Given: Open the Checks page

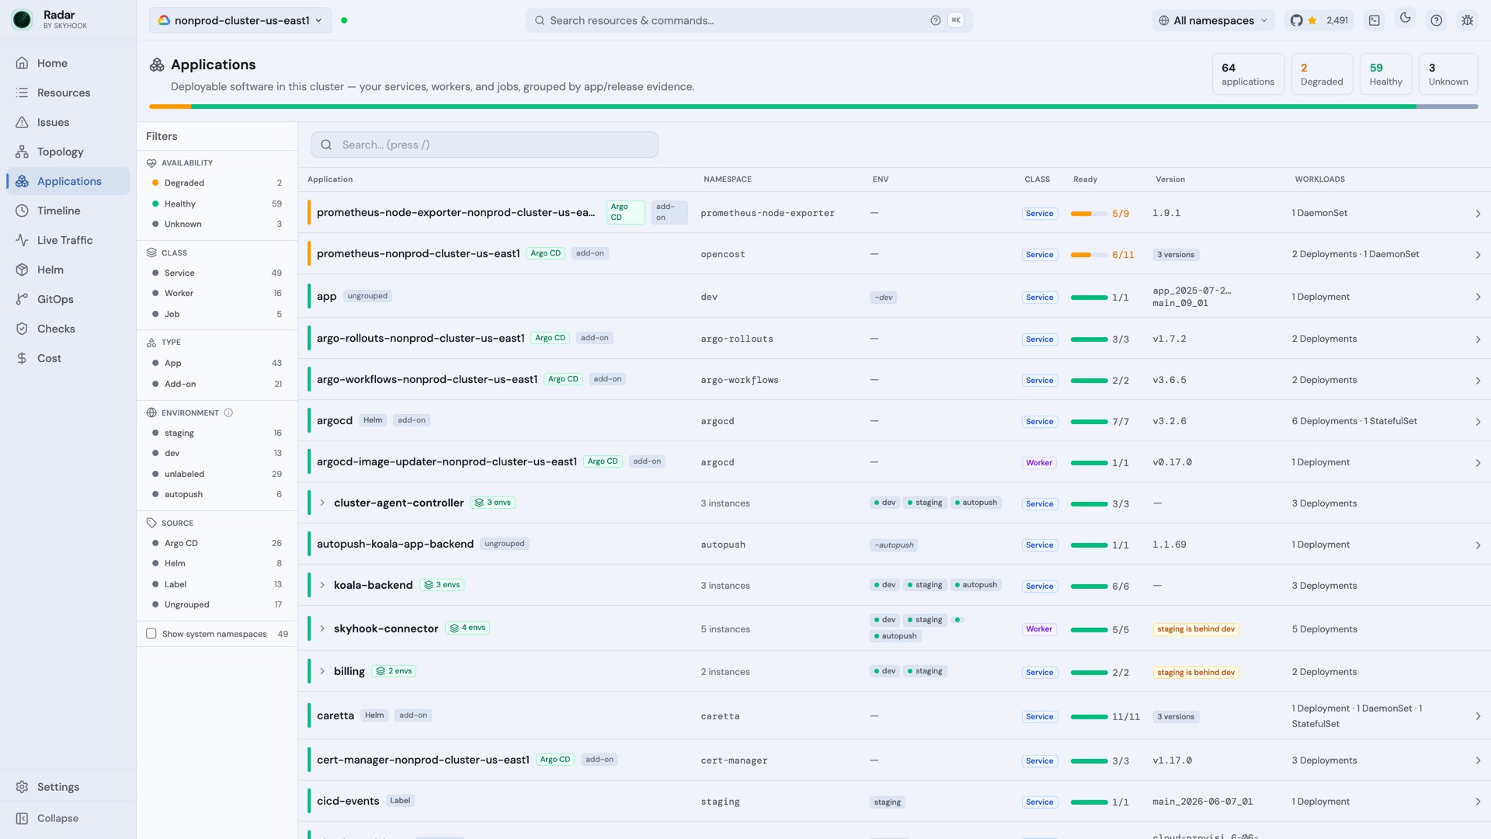Looking at the screenshot, I should (68, 329).
